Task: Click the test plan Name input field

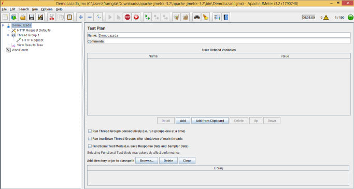Action: point(224,35)
